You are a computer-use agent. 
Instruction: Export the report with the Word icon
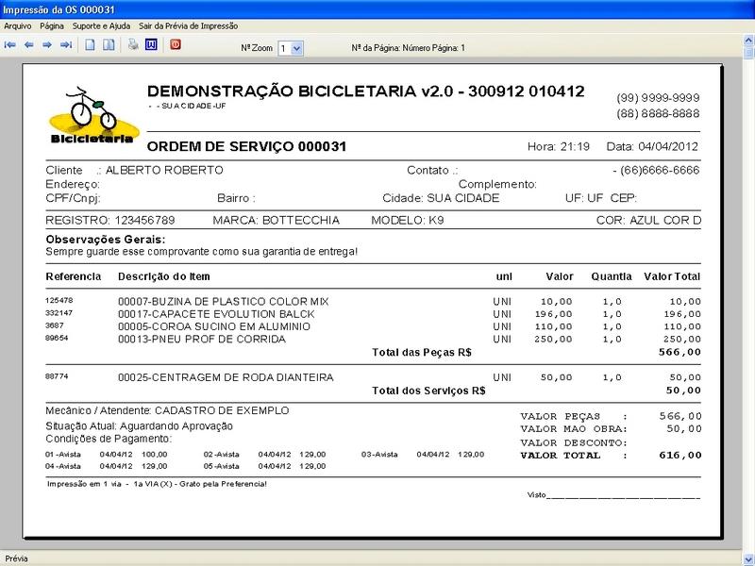pyautogui.click(x=151, y=44)
